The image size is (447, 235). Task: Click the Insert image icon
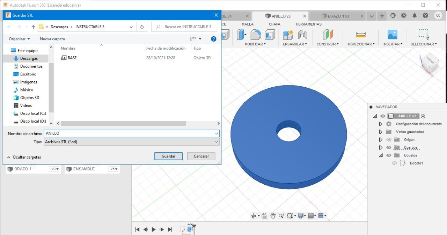coord(393,35)
